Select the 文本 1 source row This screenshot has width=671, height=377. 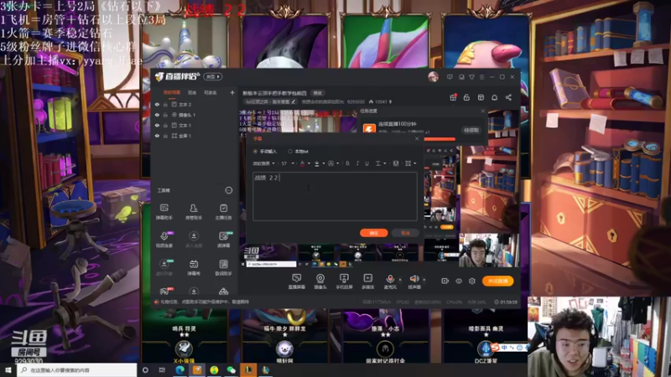[x=195, y=125]
